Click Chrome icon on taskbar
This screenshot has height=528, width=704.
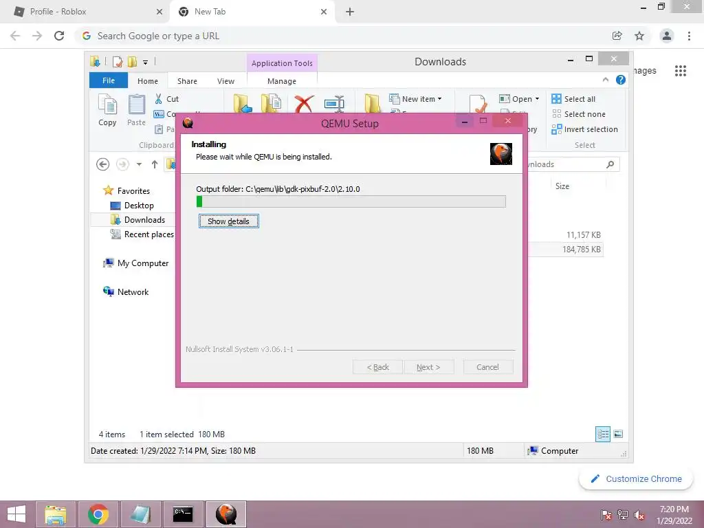[98, 514]
